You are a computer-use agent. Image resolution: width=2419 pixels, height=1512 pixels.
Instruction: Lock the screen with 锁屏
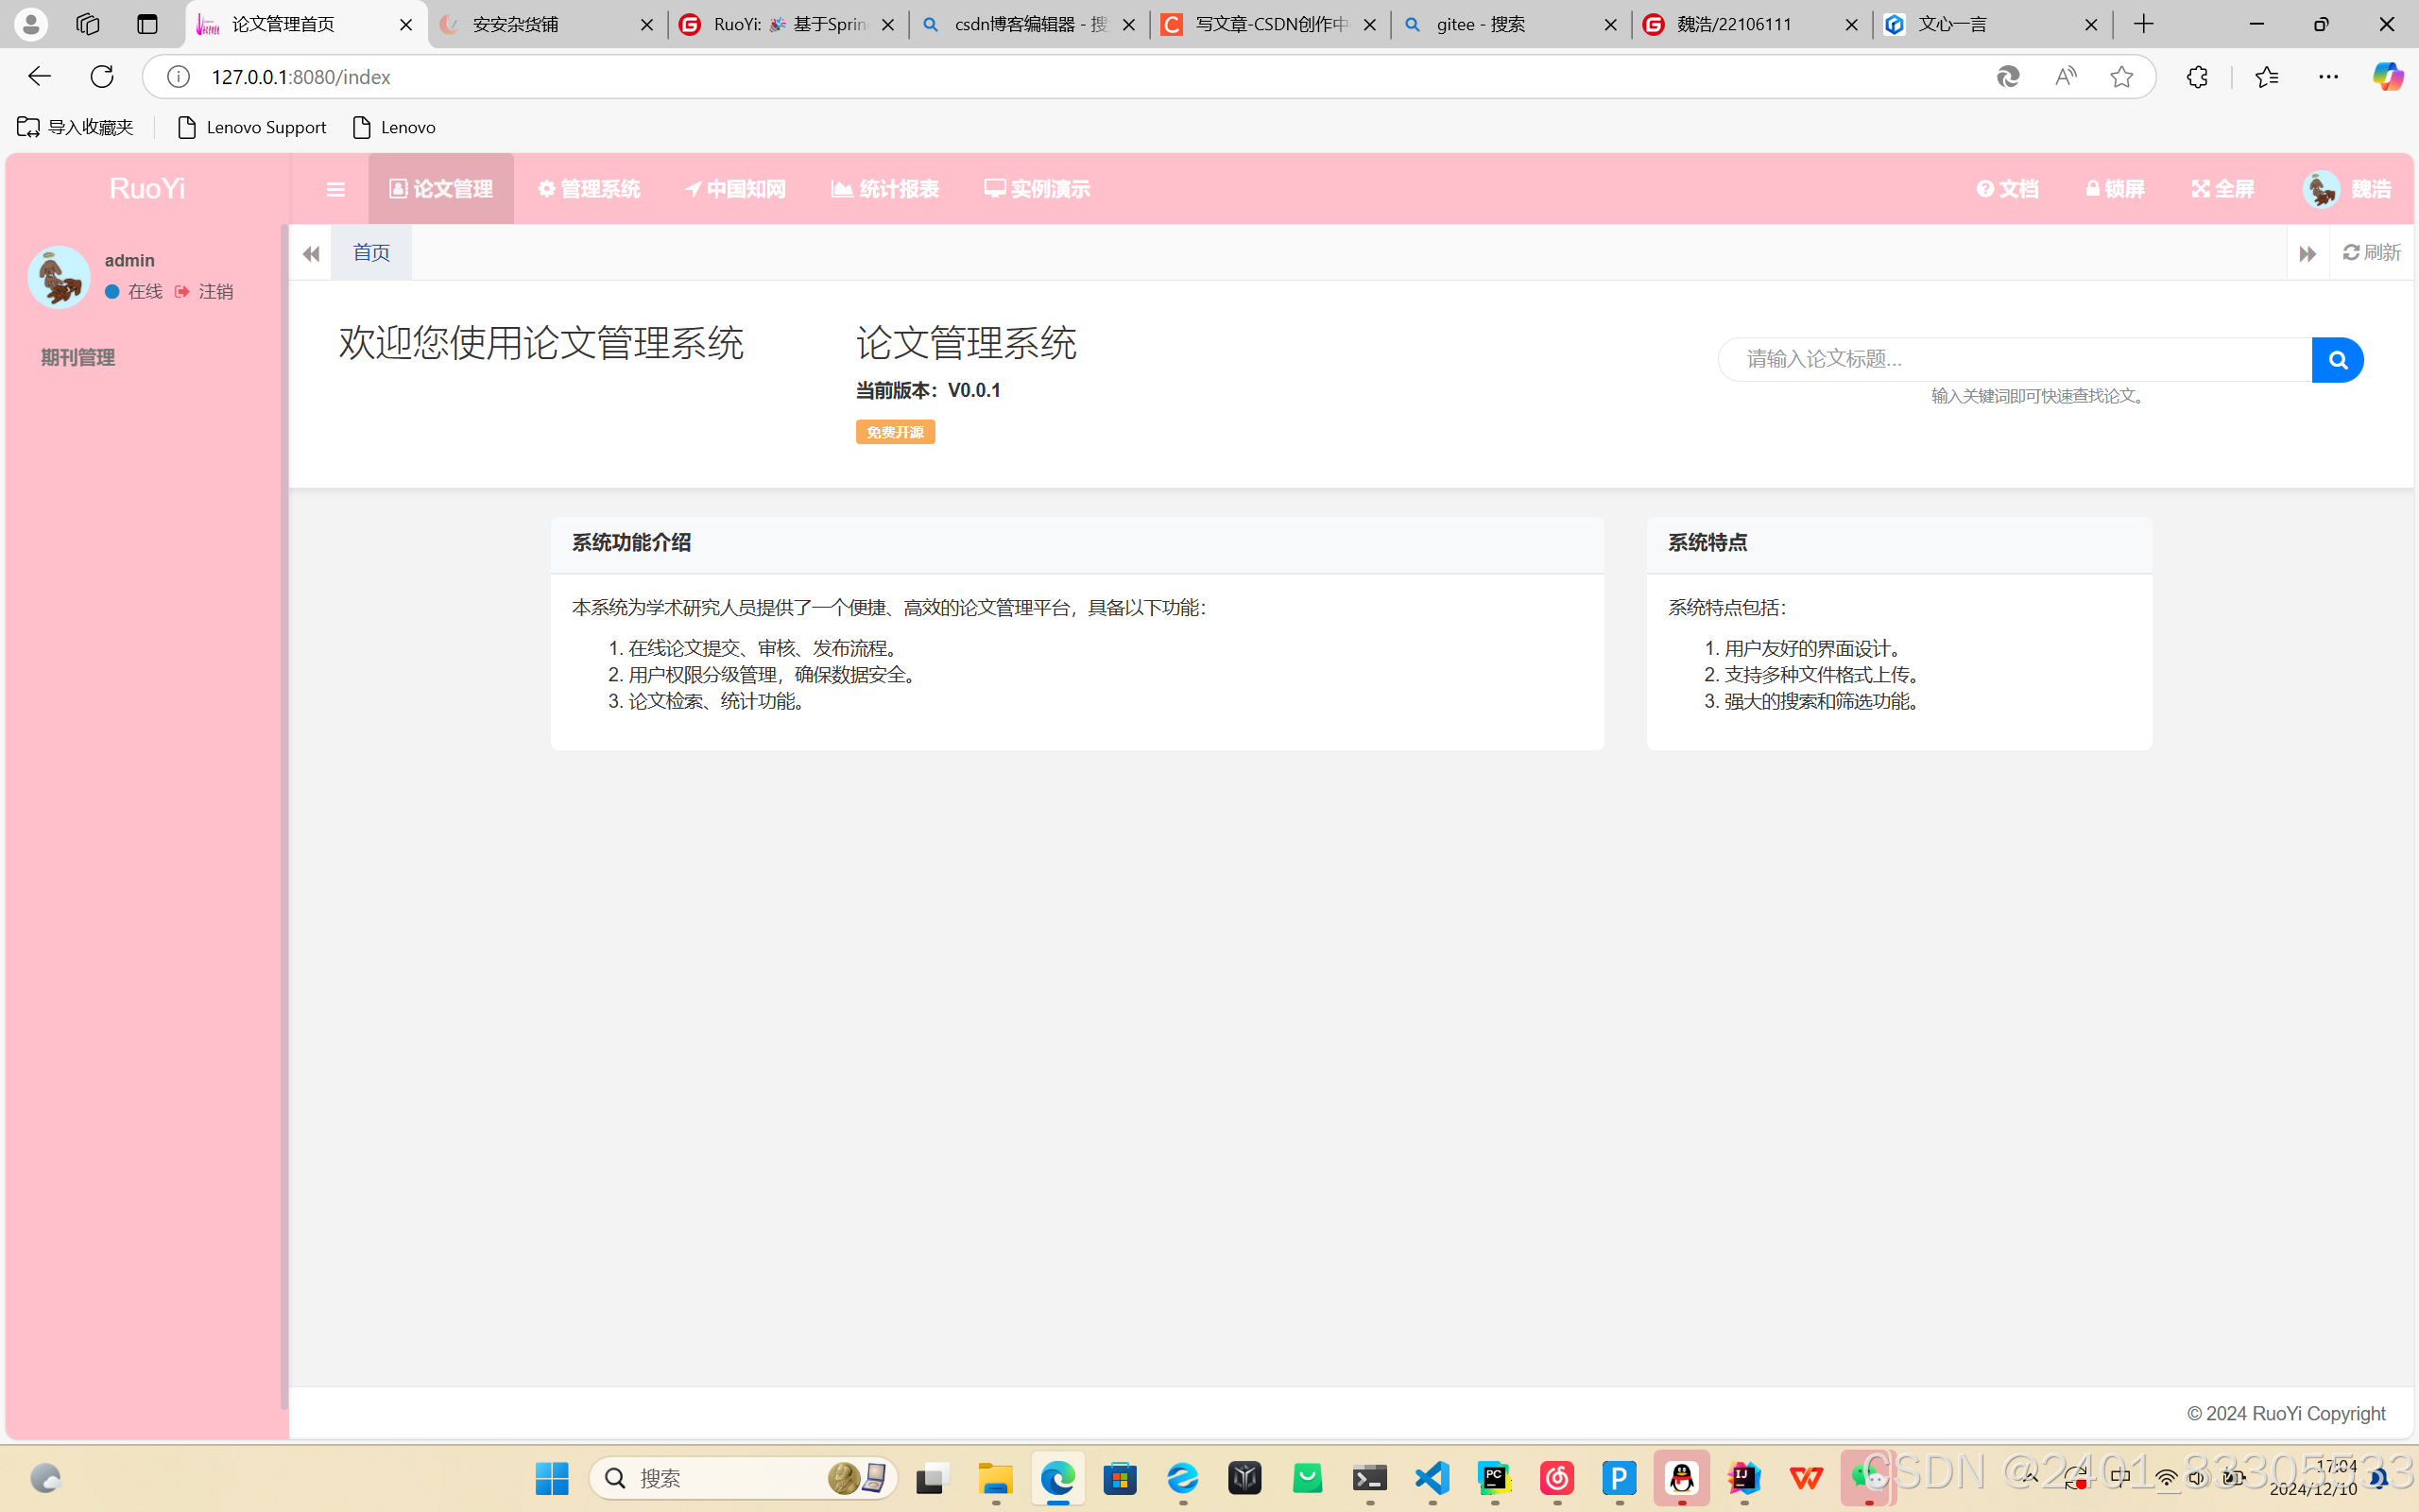pos(2115,189)
